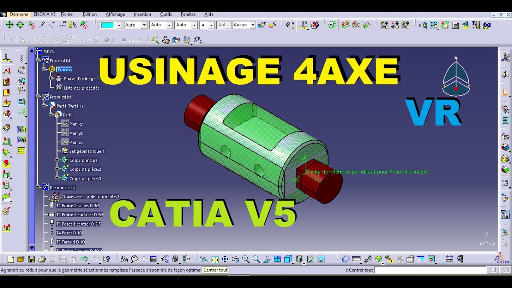Viewport: 512px width, 288px height.
Task: Select Set géométrique.1 in tree
Action: click(x=87, y=151)
